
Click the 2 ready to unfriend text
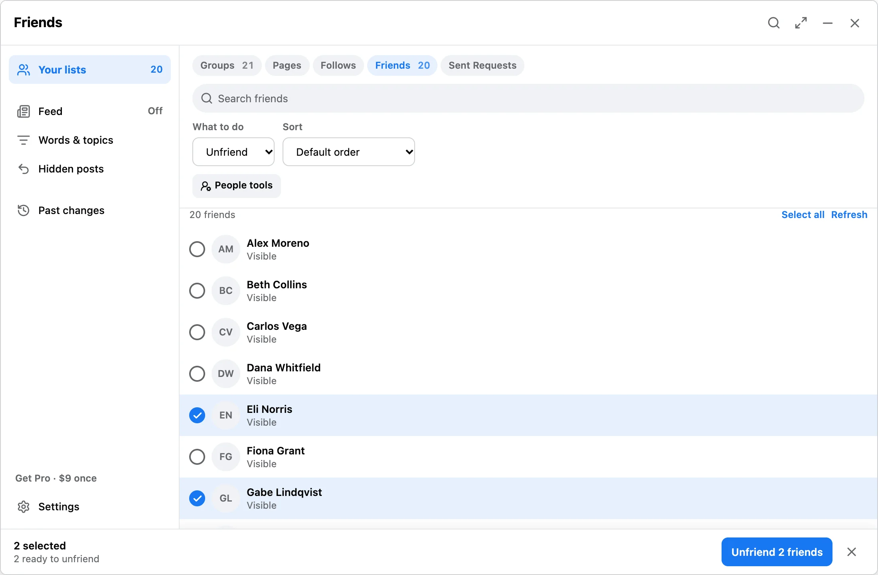[x=57, y=559]
